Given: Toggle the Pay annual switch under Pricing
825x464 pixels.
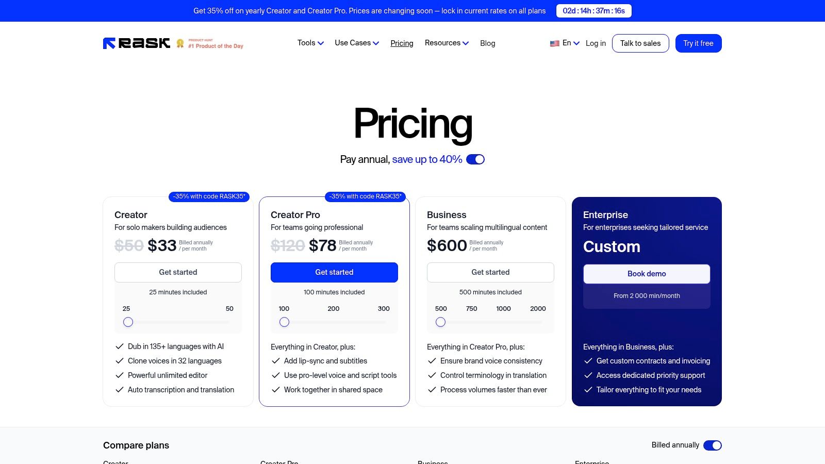Looking at the screenshot, I should click(475, 159).
